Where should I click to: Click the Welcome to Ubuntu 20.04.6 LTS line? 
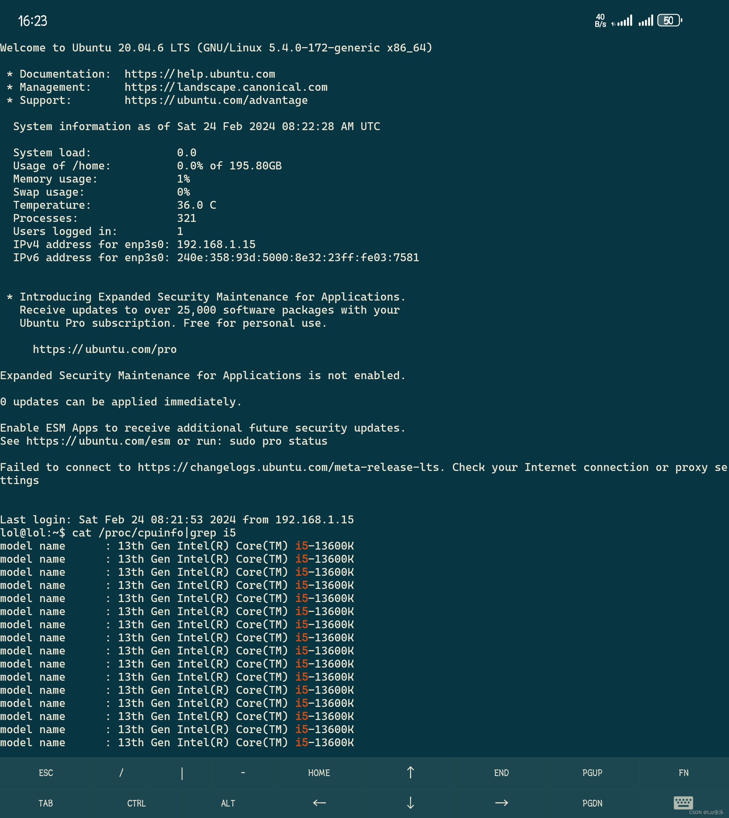pyautogui.click(x=216, y=48)
